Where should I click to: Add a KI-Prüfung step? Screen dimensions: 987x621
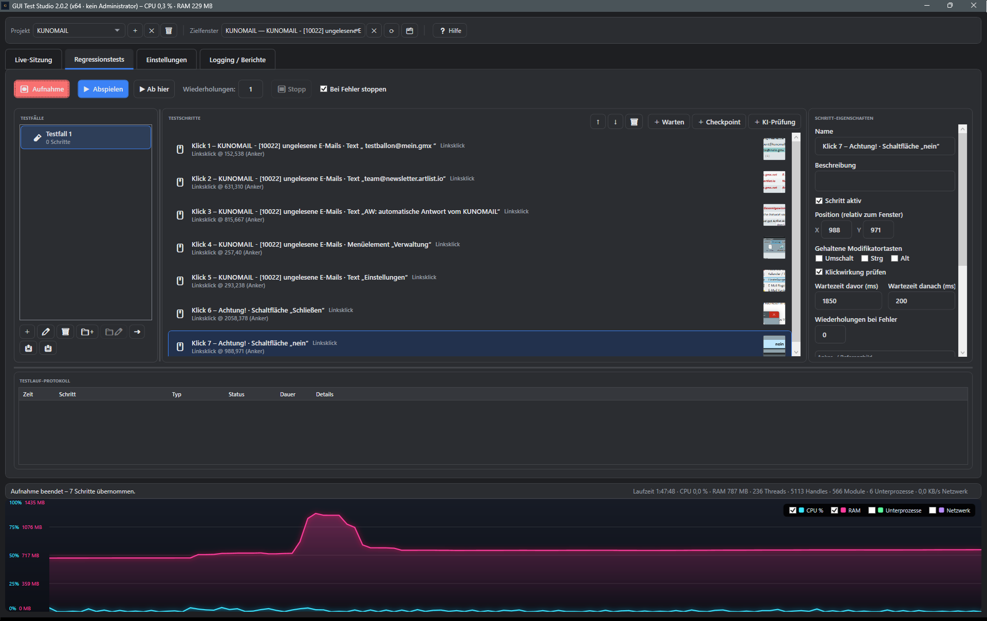[775, 122]
